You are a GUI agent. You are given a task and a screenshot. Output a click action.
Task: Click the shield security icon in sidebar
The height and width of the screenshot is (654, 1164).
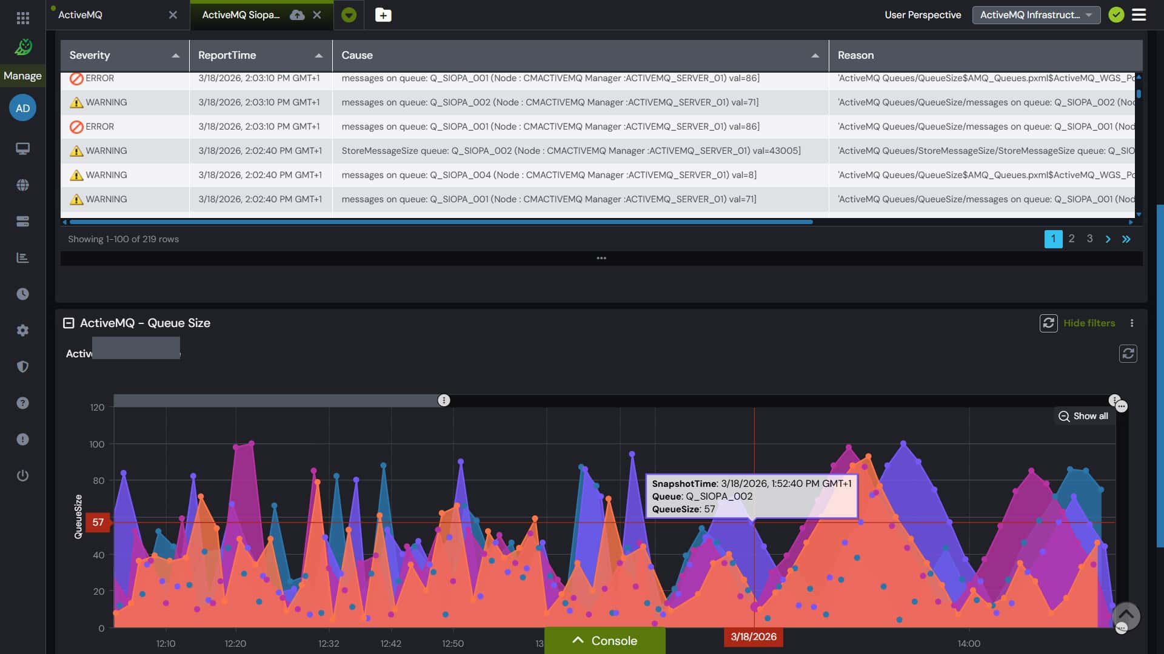coord(23,366)
